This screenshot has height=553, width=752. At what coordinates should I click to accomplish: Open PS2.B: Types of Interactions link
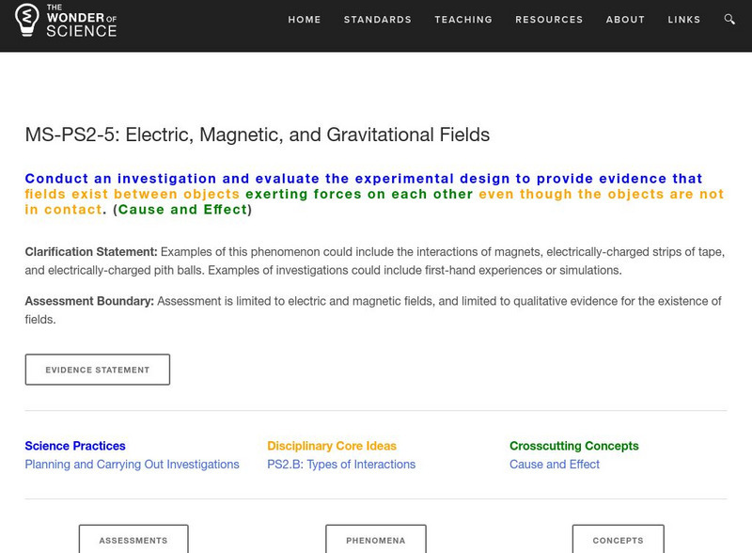(341, 465)
